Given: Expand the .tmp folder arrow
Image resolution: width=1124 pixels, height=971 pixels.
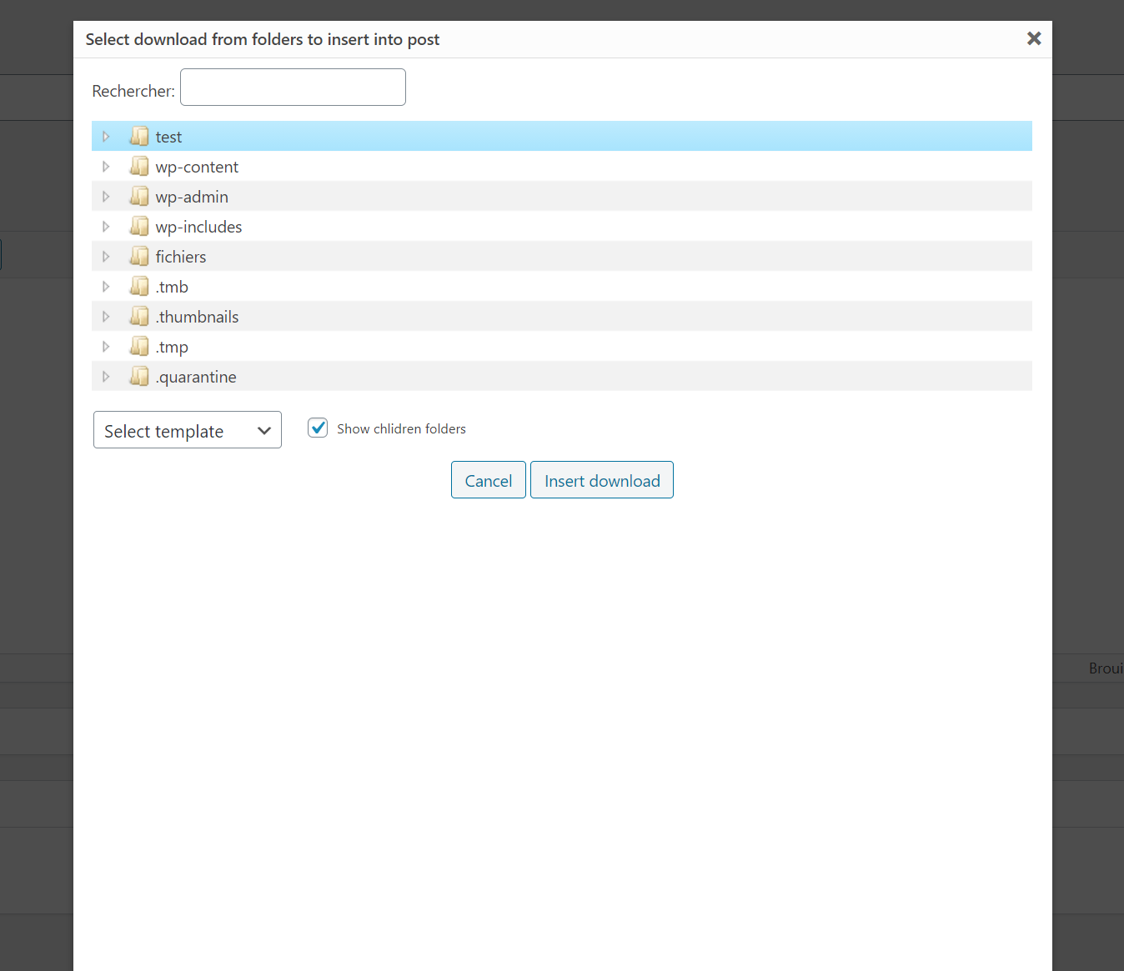Looking at the screenshot, I should (106, 346).
